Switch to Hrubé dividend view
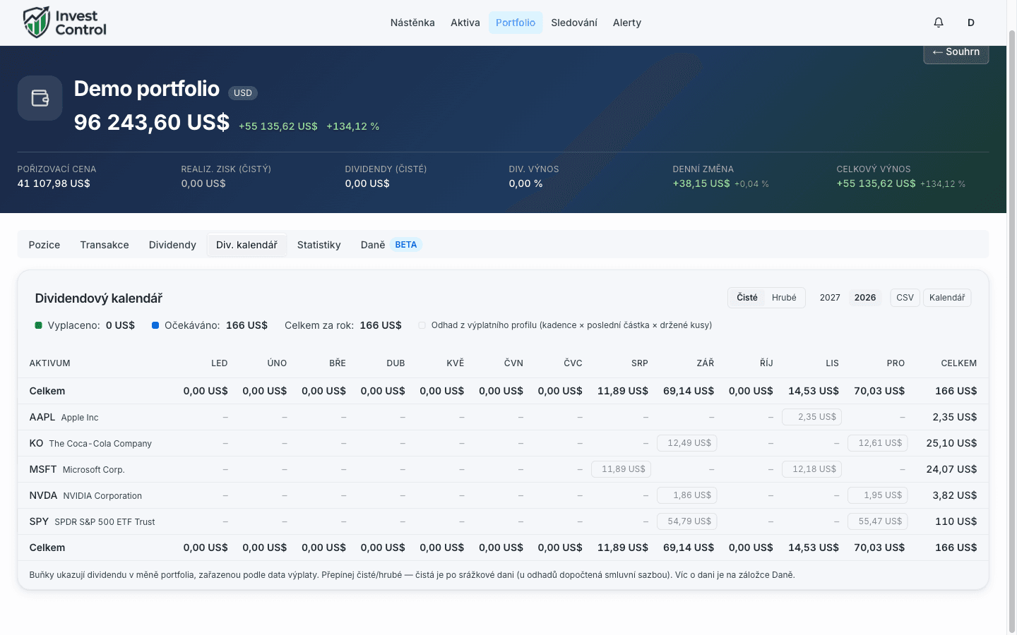Screen dimensions: 1017x635 pos(784,298)
